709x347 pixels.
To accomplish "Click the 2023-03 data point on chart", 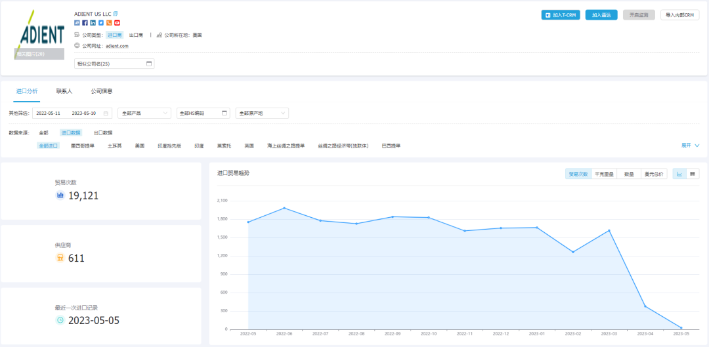I will click(x=609, y=230).
